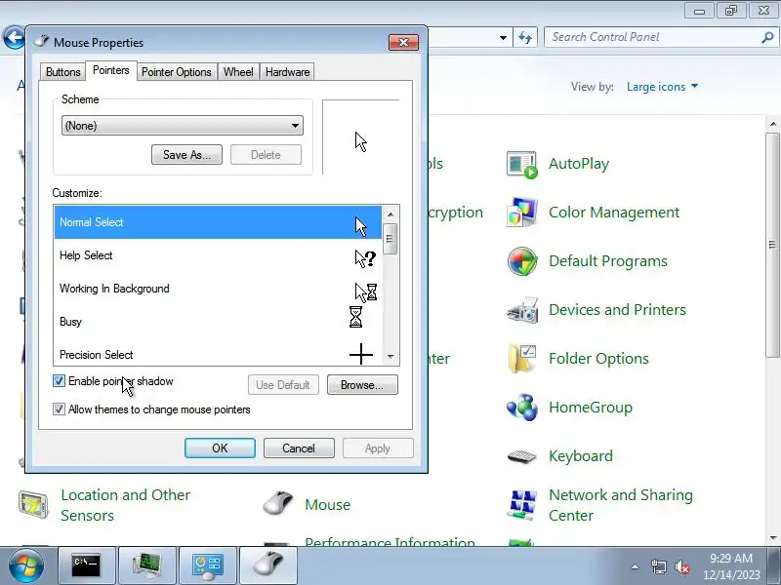Screen dimensions: 781x585
Task: Open the Hardware tab
Action: [x=287, y=72]
